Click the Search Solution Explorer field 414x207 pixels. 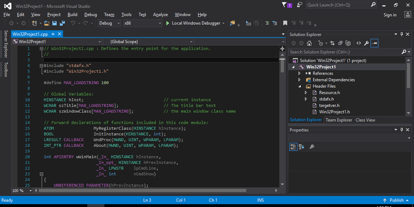pyautogui.click(x=345, y=52)
